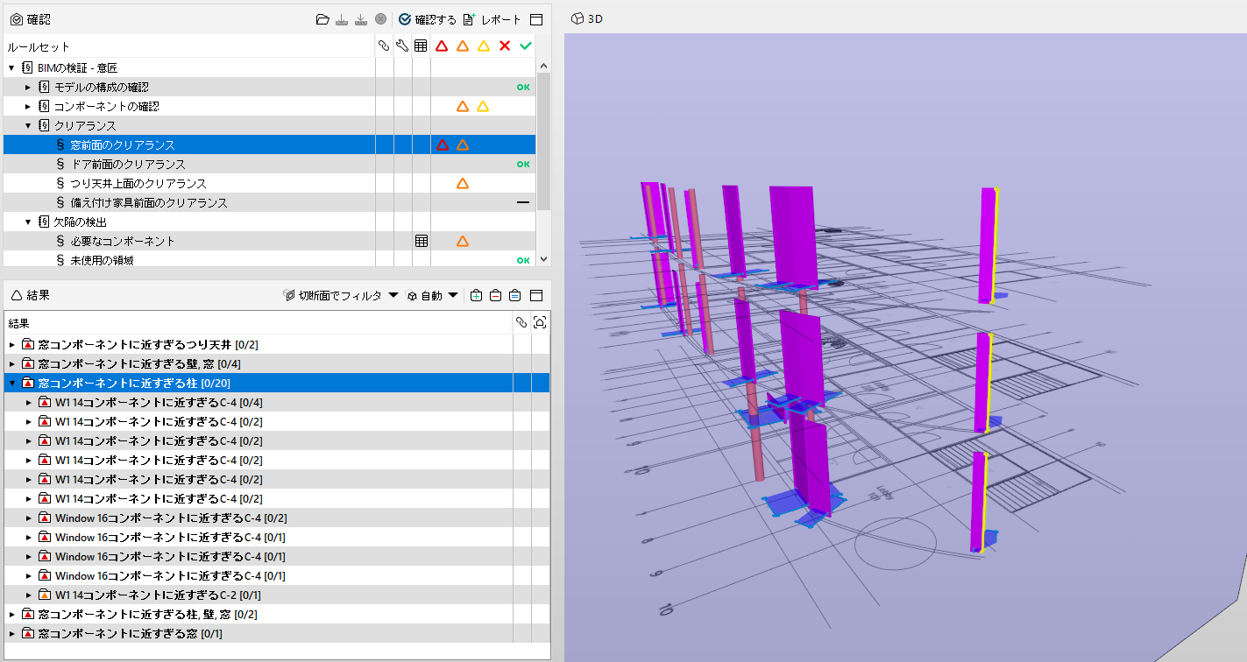Click the zoom-to-selection icon in 結果 header
Image resolution: width=1247 pixels, height=662 pixels.
(x=540, y=323)
